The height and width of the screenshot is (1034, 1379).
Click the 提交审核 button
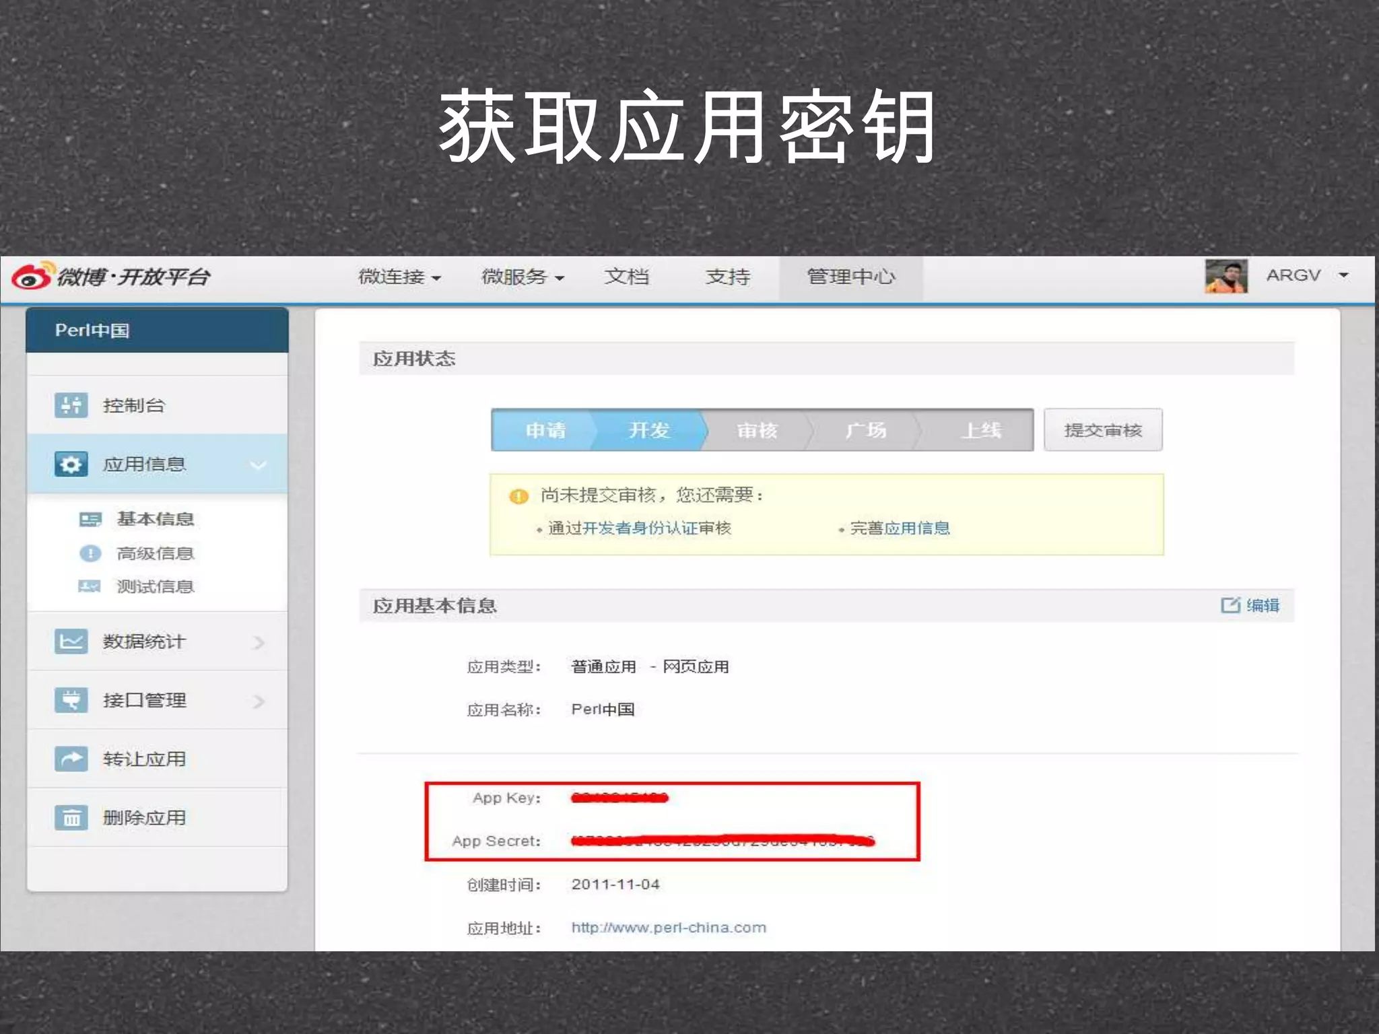click(1103, 429)
